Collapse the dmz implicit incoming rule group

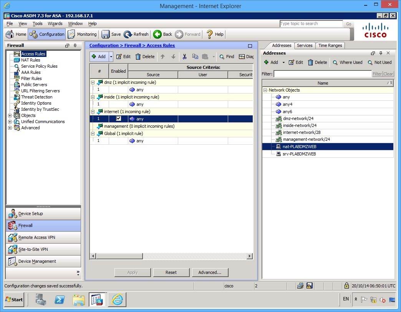coord(92,82)
